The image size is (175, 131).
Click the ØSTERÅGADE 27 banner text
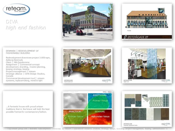[138, 37]
